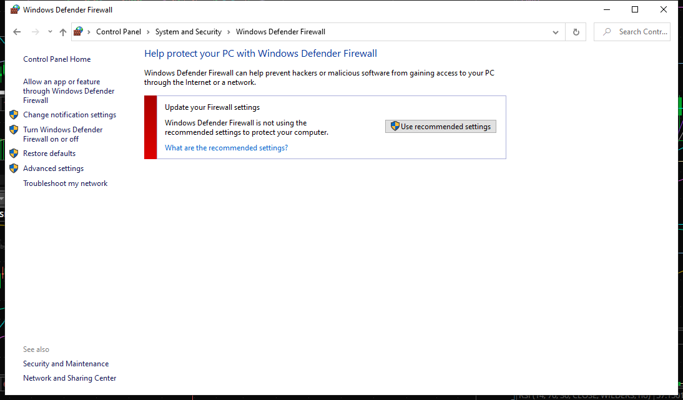Screen dimensions: 683x400
Task: Click the 'See also' label
Action: point(36,349)
